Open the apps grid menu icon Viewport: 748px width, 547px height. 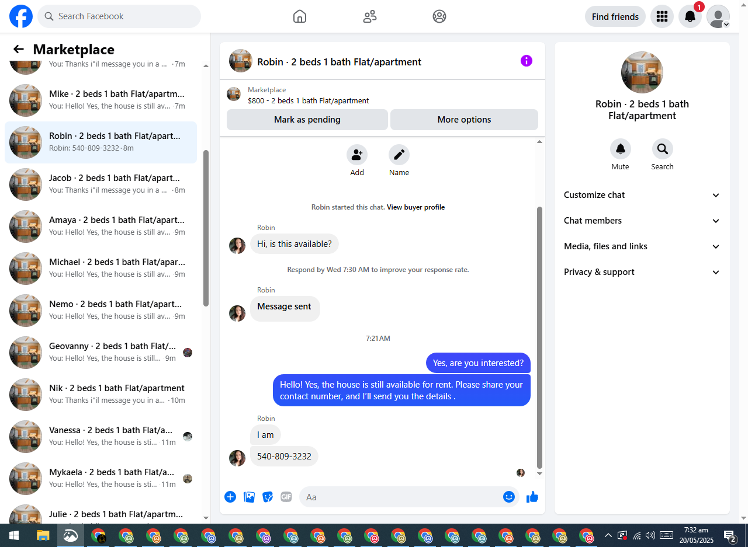pyautogui.click(x=662, y=16)
